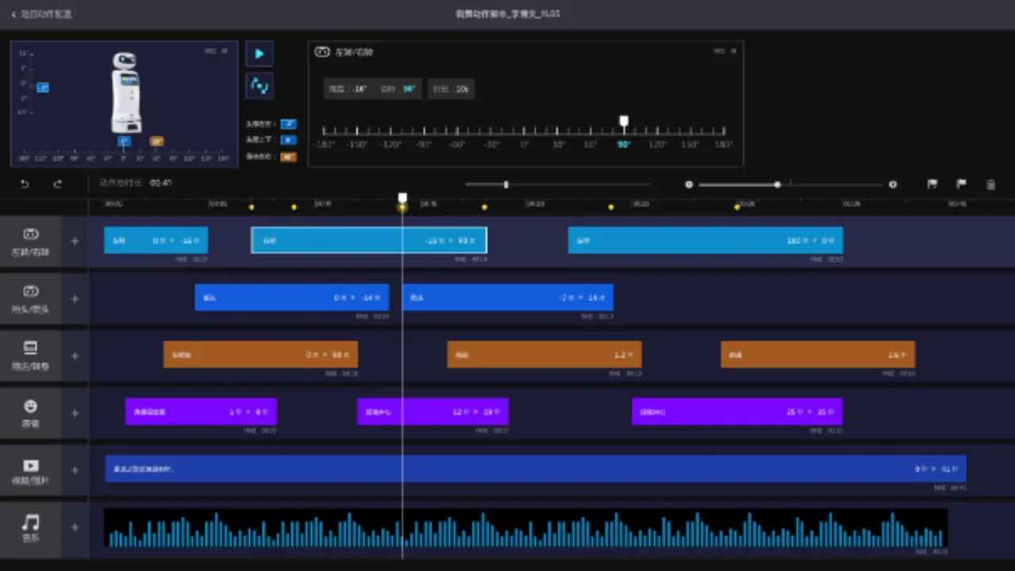Select the expression track smiley icon
Viewport: 1015px width, 571px height.
[x=30, y=406]
